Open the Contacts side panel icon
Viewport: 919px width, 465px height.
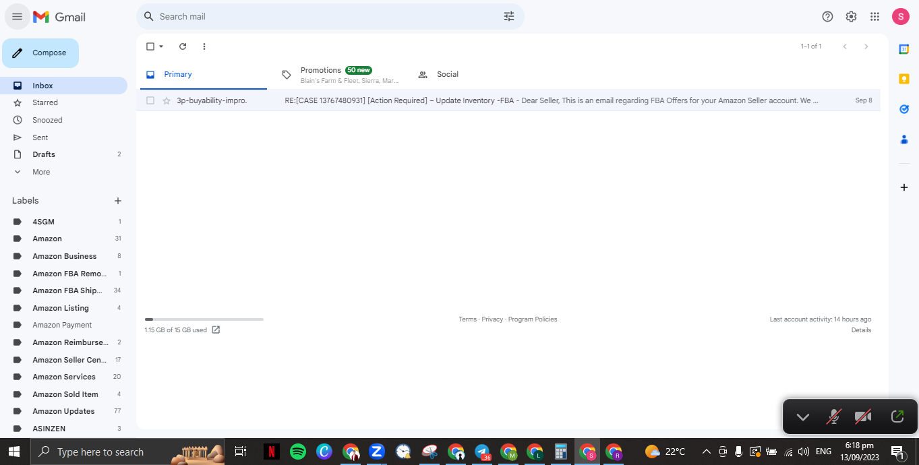click(x=904, y=139)
